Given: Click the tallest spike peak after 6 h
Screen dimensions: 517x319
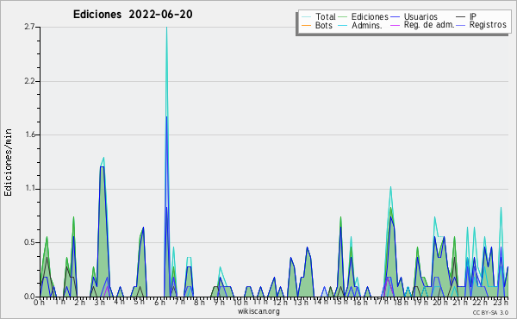Looking at the screenshot, I should pyautogui.click(x=166, y=28).
